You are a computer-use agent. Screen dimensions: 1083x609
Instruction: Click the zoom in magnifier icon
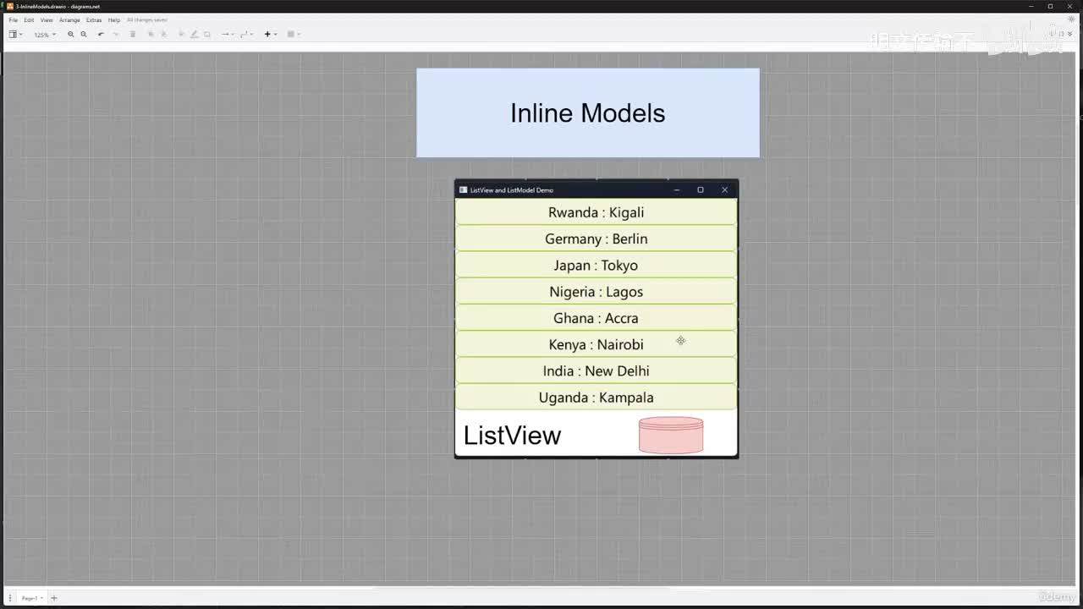click(x=70, y=34)
